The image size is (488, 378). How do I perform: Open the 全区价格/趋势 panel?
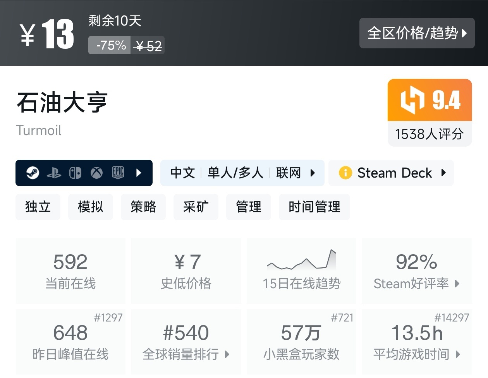click(x=417, y=33)
